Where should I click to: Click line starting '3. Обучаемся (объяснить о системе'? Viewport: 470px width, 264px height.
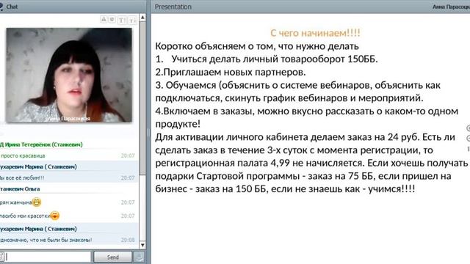coord(298,85)
